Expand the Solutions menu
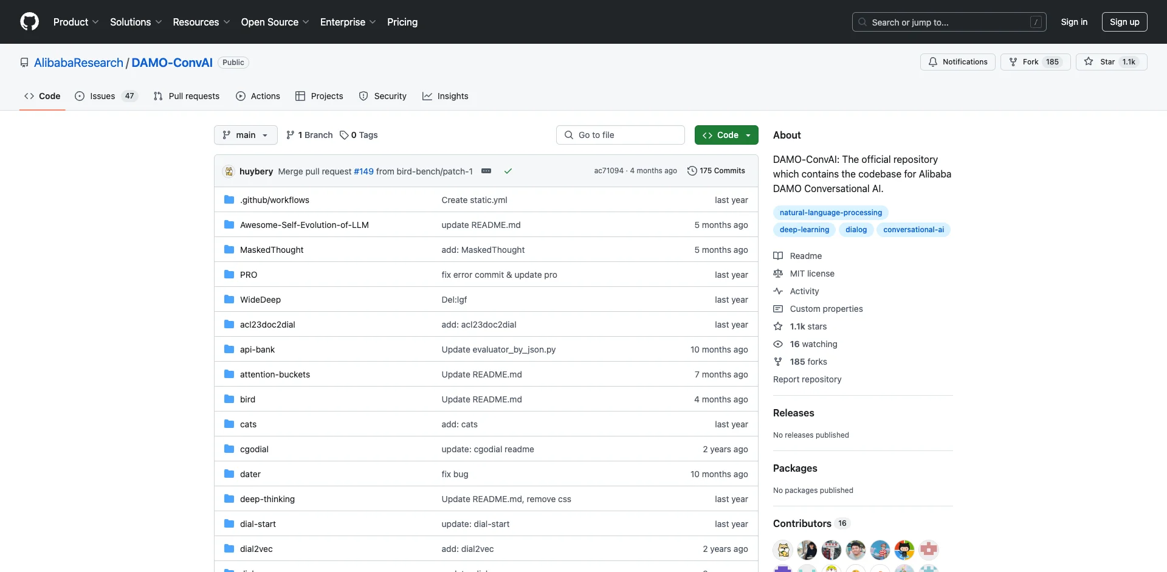 coord(136,22)
